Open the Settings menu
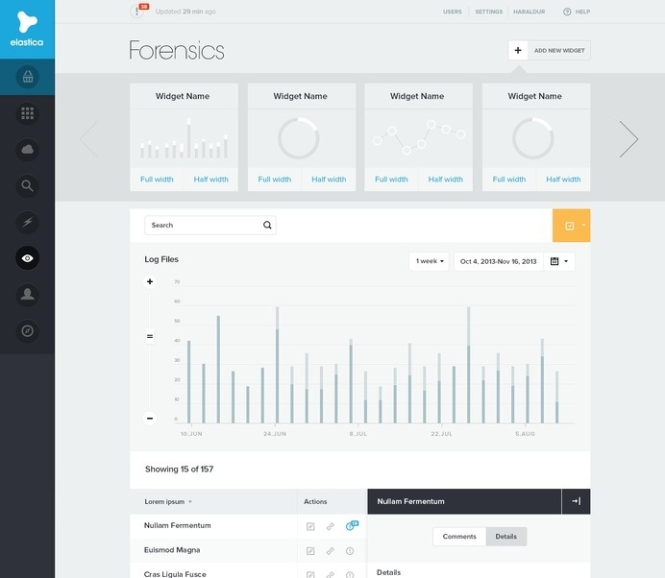 coord(488,12)
